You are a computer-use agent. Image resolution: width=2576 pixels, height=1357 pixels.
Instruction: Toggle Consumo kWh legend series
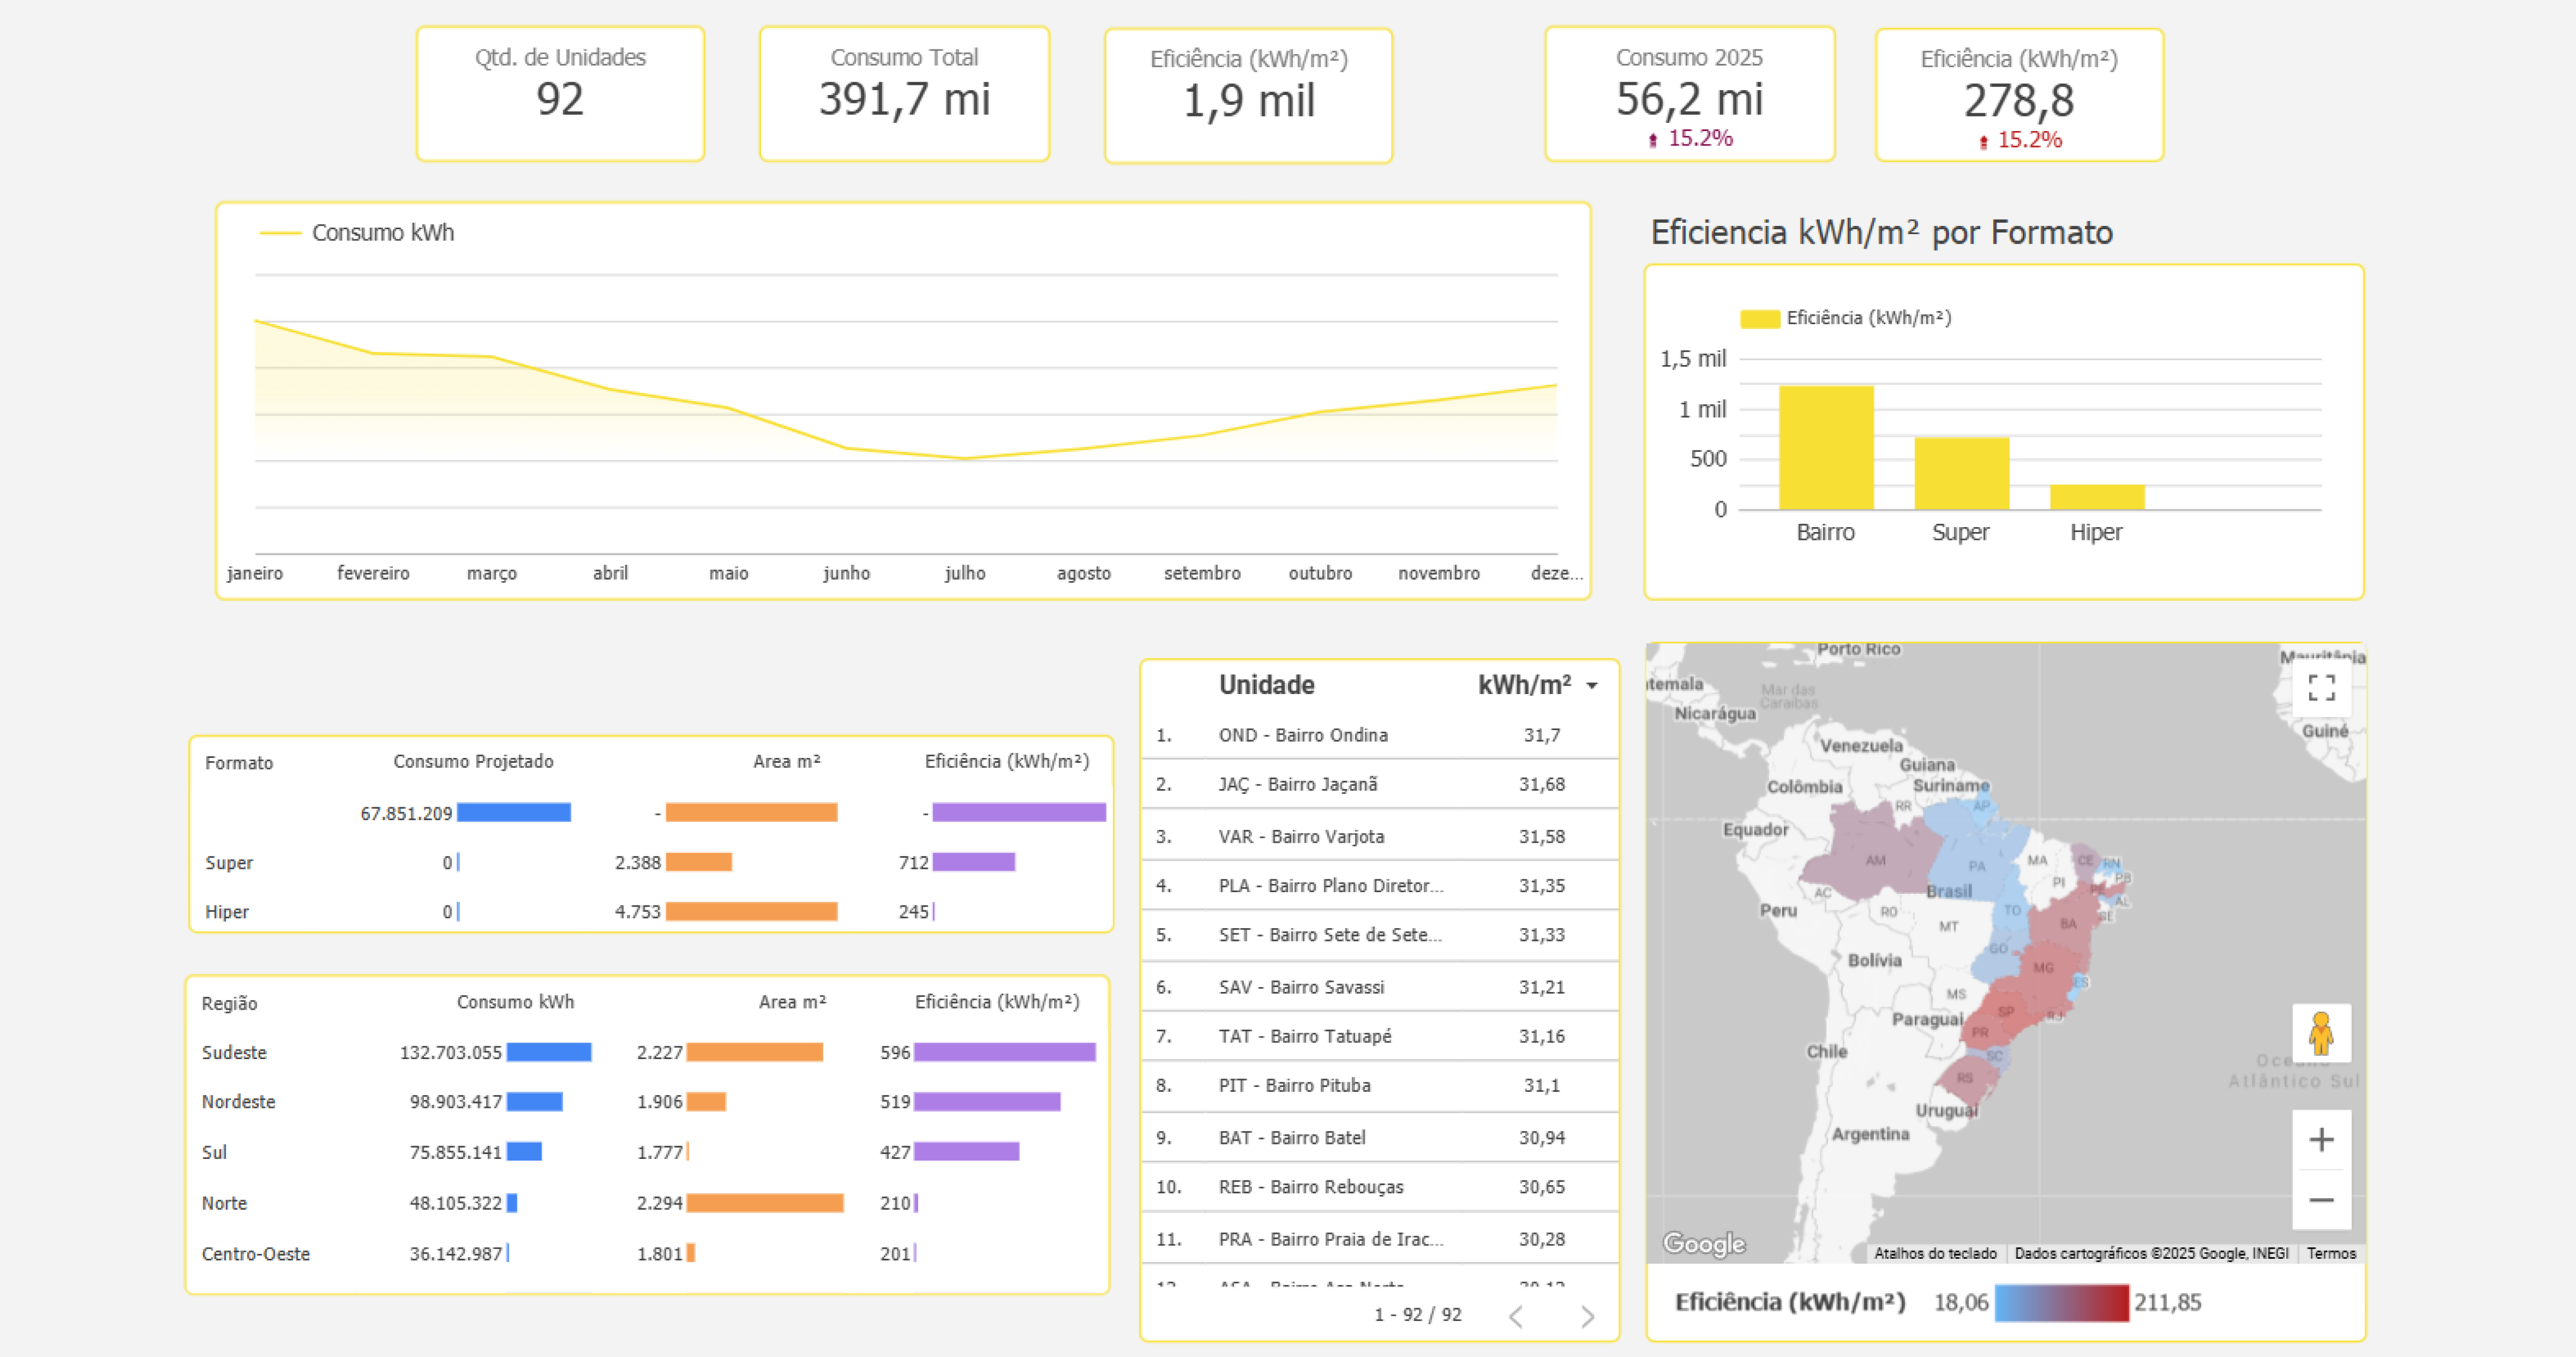tap(358, 233)
